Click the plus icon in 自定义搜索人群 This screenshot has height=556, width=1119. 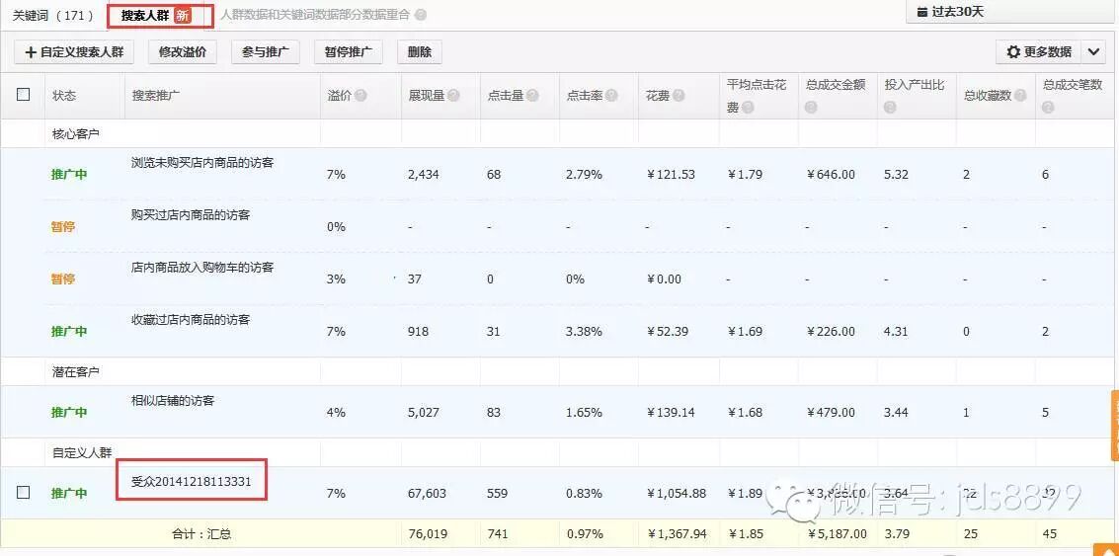31,52
